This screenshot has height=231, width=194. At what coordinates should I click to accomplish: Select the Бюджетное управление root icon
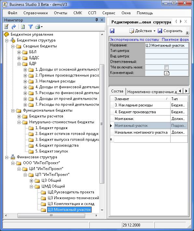tap(6, 34)
